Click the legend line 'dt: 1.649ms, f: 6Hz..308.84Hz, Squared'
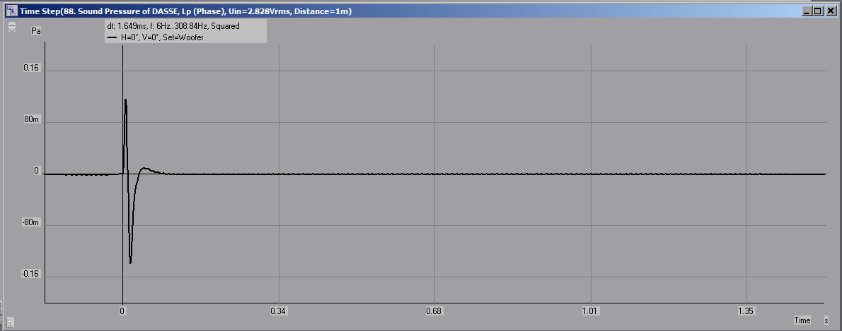Viewport: 842px width, 331px height. point(173,25)
